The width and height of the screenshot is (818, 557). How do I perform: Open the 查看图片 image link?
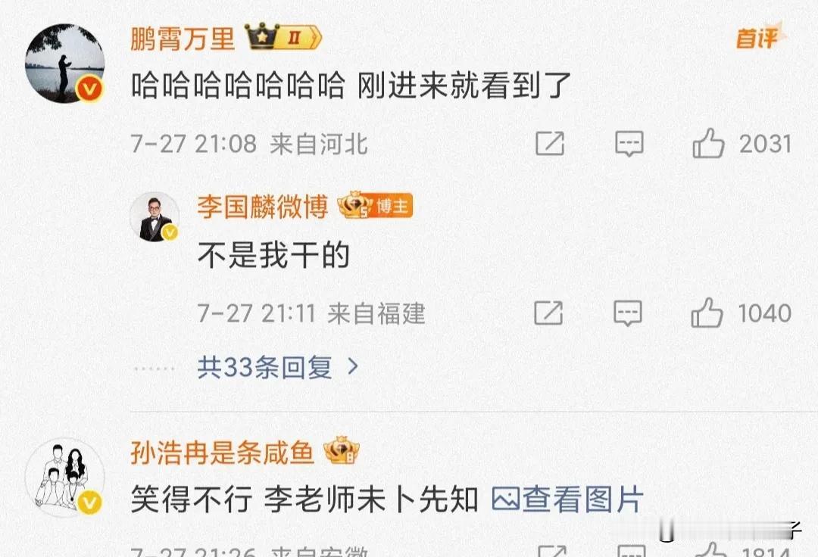pyautogui.click(x=567, y=499)
